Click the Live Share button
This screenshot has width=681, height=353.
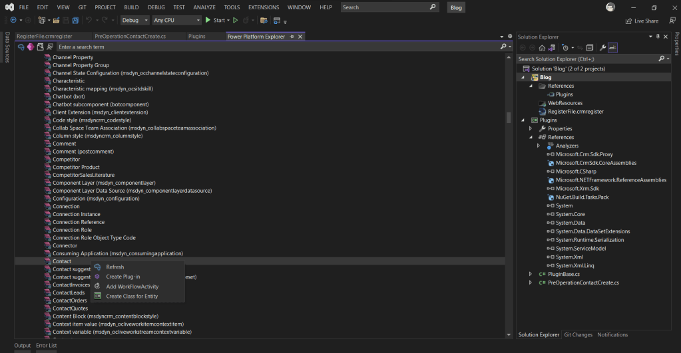click(x=642, y=21)
